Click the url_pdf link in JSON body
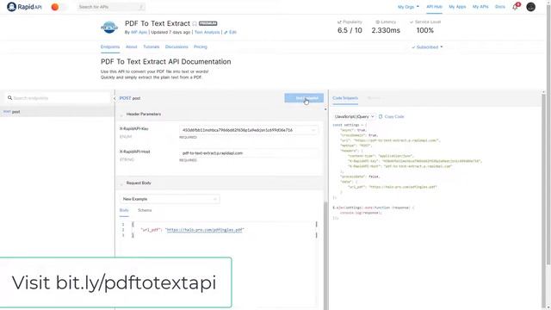 click(x=205, y=230)
